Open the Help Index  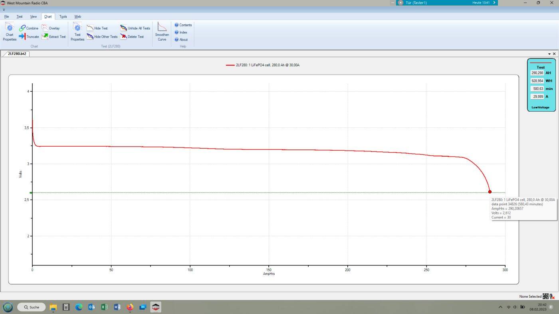181,32
